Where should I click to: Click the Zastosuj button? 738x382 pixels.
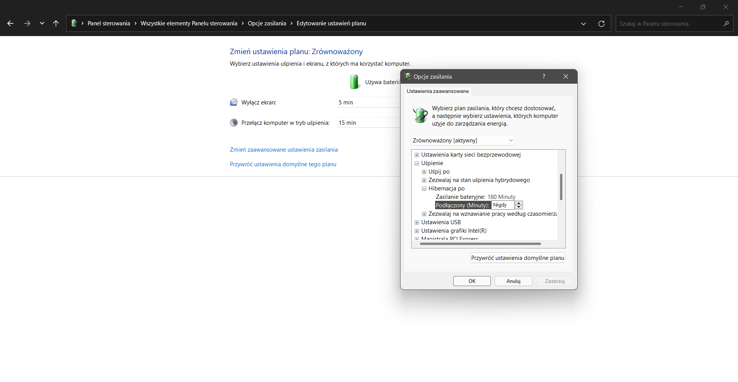[555, 281]
